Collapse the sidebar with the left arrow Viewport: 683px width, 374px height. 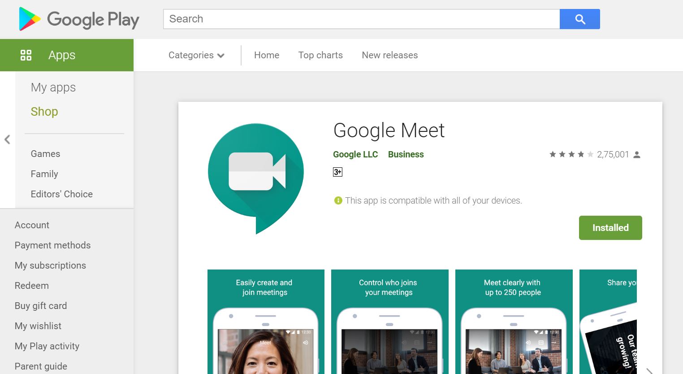[7, 139]
